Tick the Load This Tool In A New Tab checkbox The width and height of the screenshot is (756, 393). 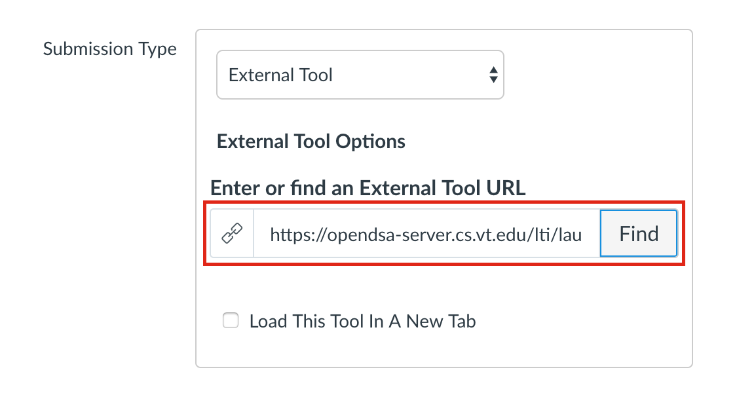231,321
